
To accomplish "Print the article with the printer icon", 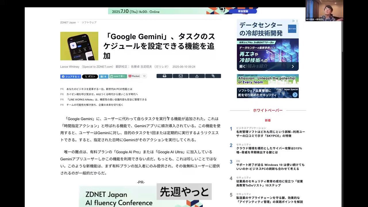I will click(164, 76).
